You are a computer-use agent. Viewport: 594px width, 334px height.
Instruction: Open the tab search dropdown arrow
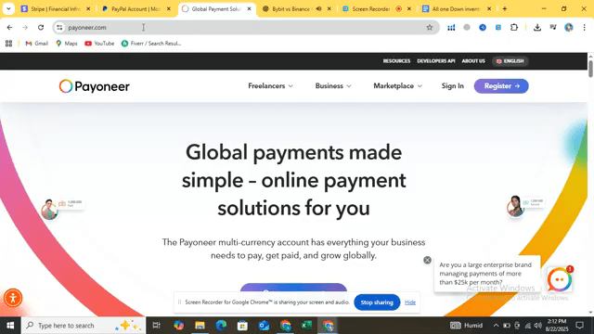8,8
